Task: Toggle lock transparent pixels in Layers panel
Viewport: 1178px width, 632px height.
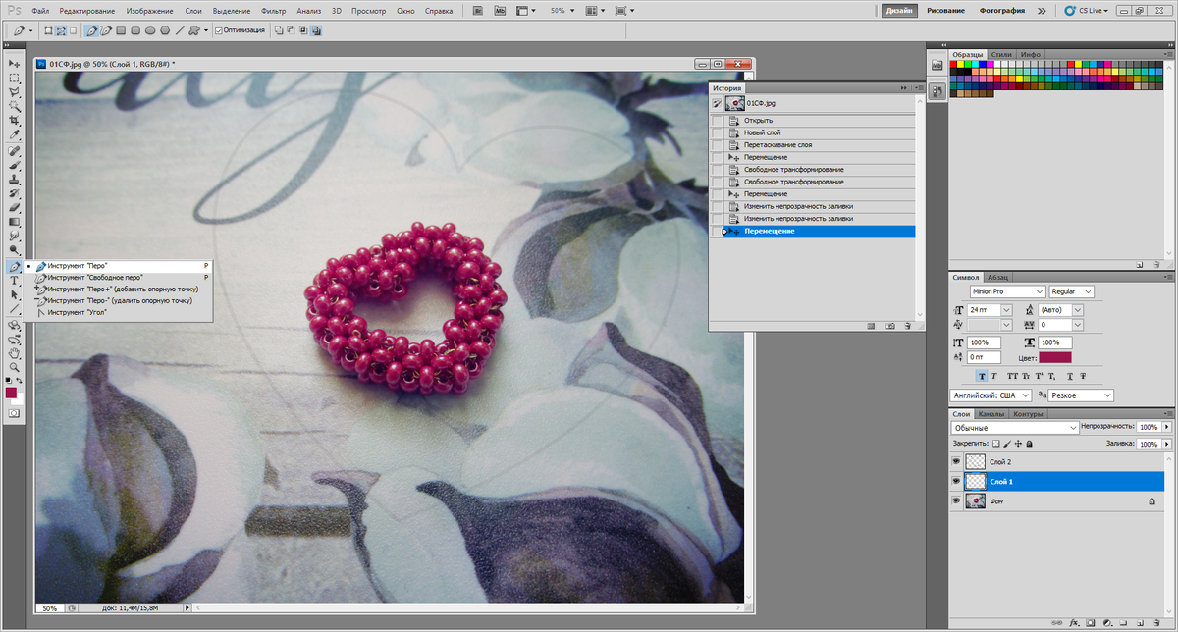Action: pyautogui.click(x=995, y=445)
